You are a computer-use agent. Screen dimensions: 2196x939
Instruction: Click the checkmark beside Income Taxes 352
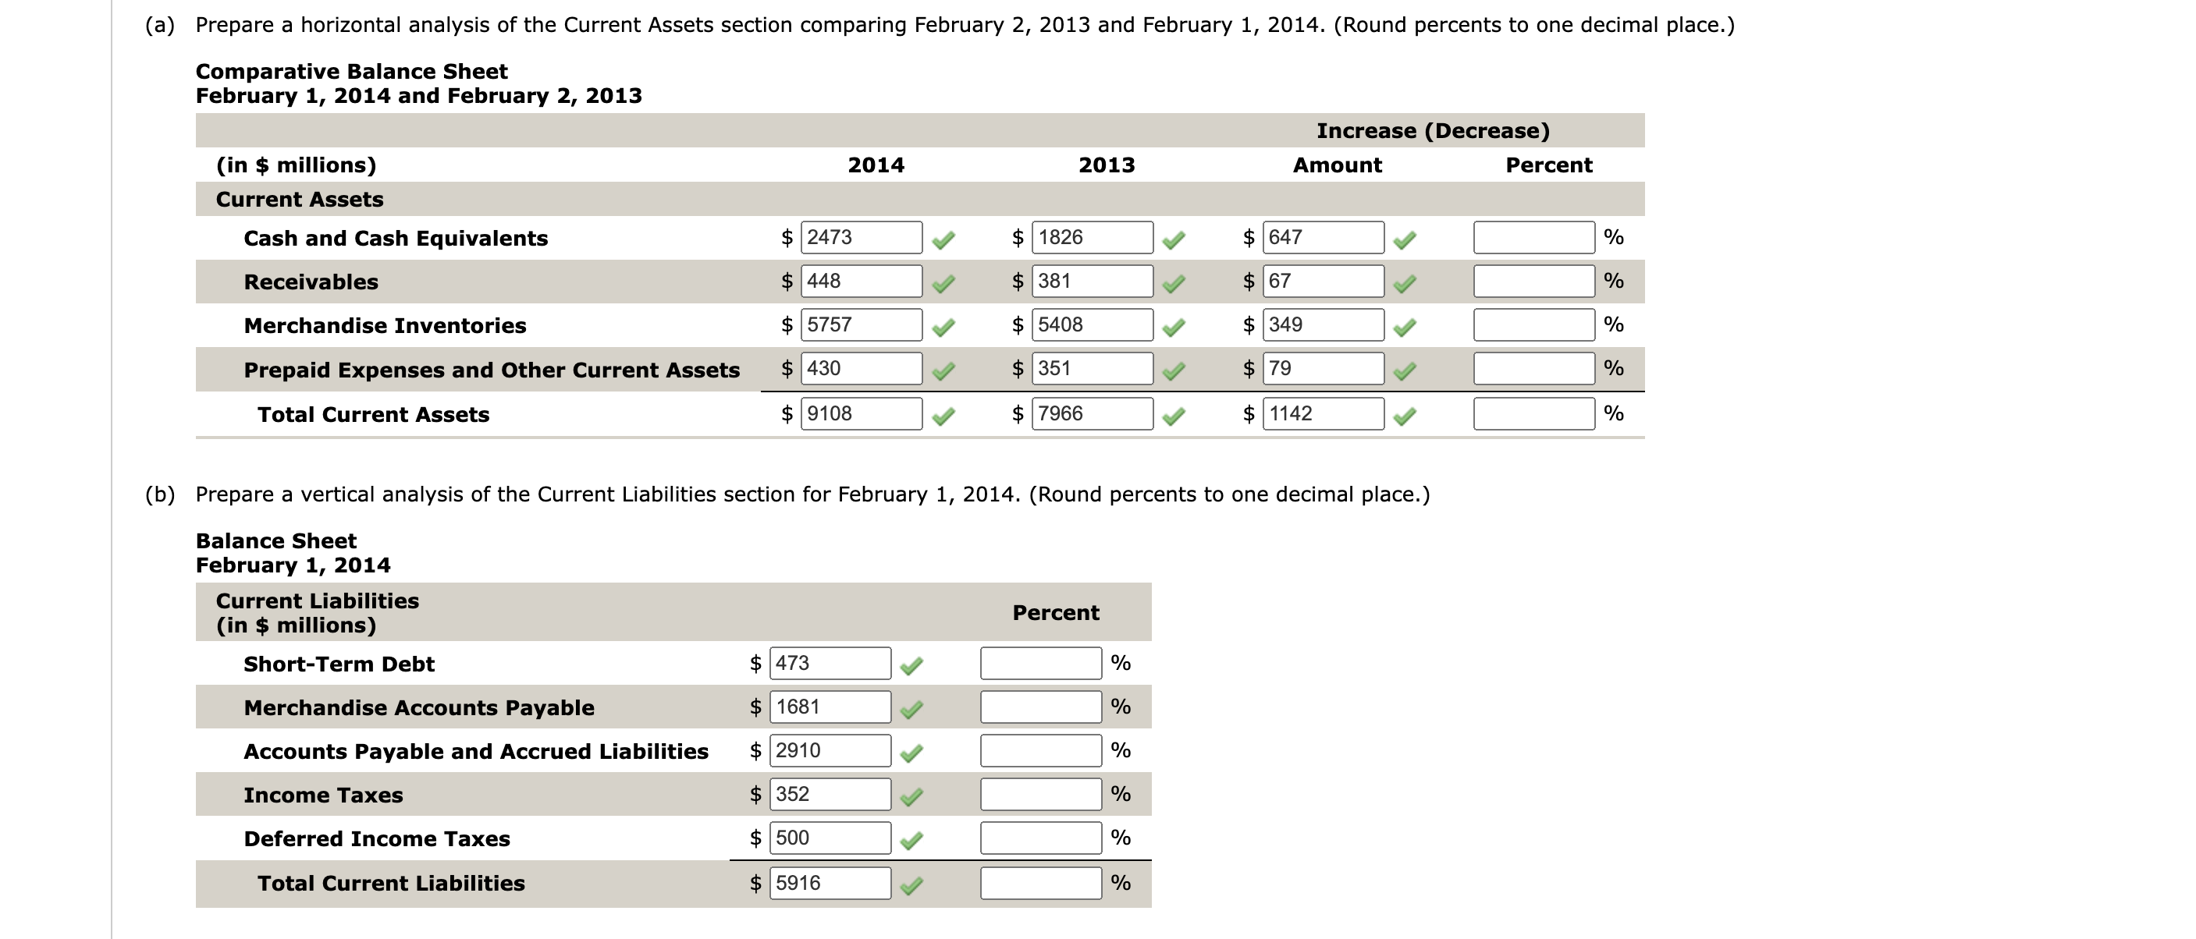point(910,794)
